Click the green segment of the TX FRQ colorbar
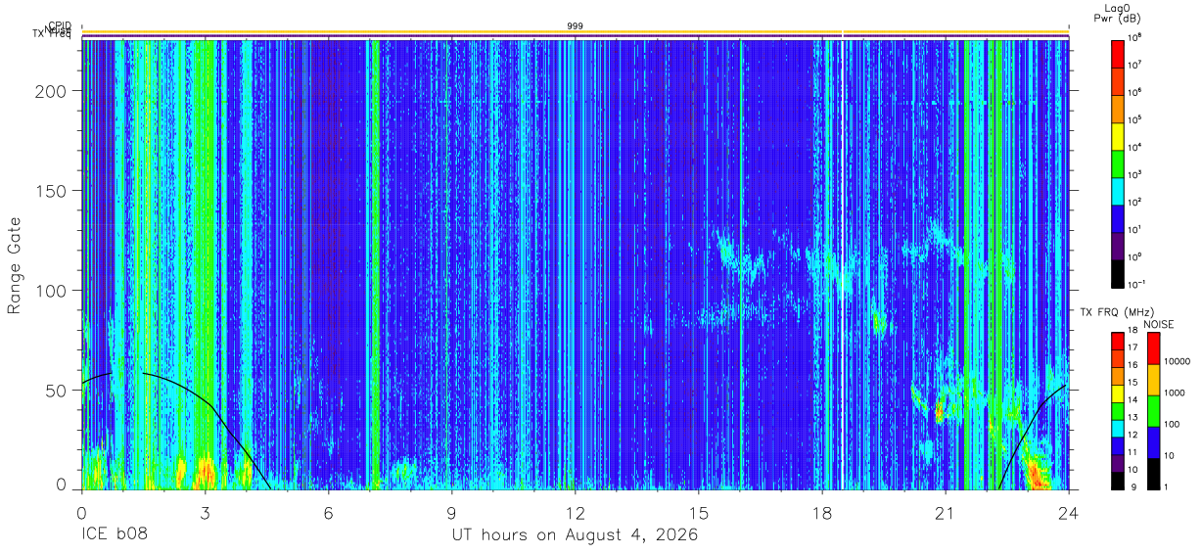 1117,411
